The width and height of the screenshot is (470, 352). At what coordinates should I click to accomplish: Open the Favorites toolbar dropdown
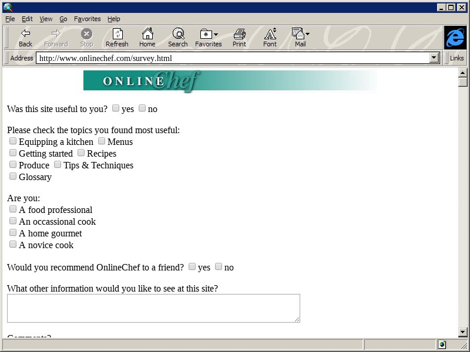coord(209,38)
